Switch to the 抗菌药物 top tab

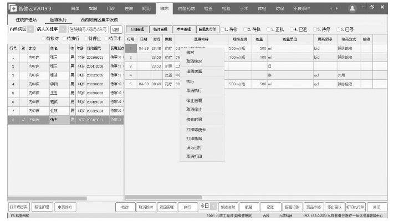point(186,8)
